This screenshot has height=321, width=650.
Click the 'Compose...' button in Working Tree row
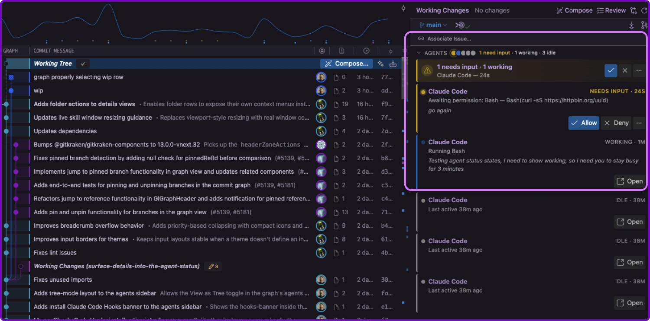(x=347, y=64)
